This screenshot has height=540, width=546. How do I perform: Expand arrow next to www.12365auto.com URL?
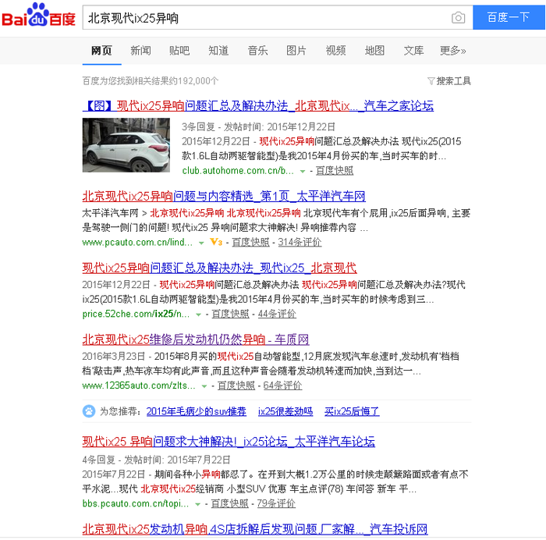(x=204, y=386)
